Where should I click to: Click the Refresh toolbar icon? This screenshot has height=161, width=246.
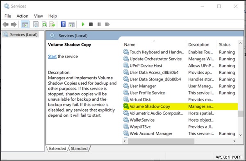[44, 24]
